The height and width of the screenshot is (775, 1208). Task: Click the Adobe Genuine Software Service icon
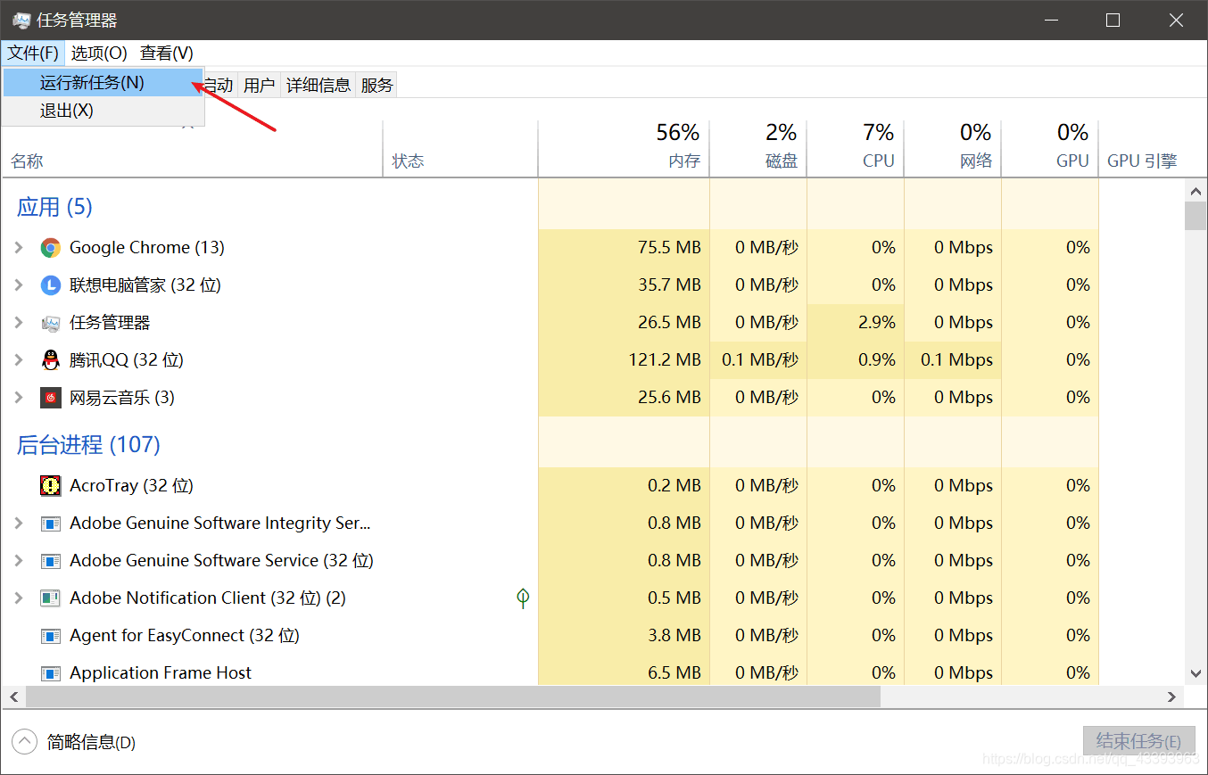[x=51, y=561]
